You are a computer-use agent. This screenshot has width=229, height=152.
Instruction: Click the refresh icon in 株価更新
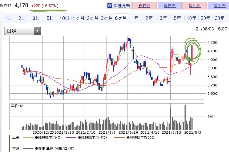110,6
